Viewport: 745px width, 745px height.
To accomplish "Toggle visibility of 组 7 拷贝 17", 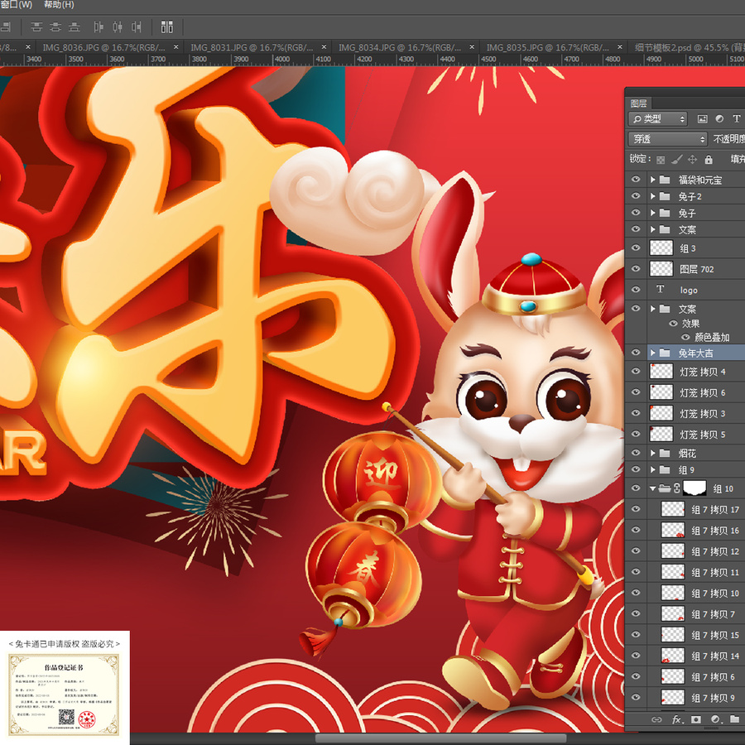I will coord(636,509).
